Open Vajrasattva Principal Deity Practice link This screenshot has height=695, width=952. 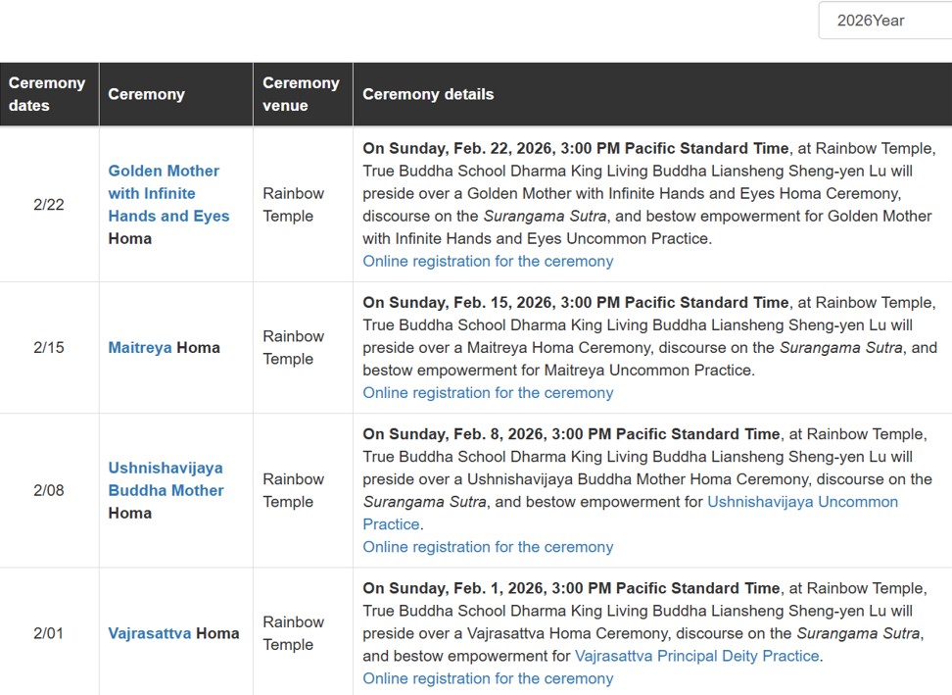(x=696, y=656)
